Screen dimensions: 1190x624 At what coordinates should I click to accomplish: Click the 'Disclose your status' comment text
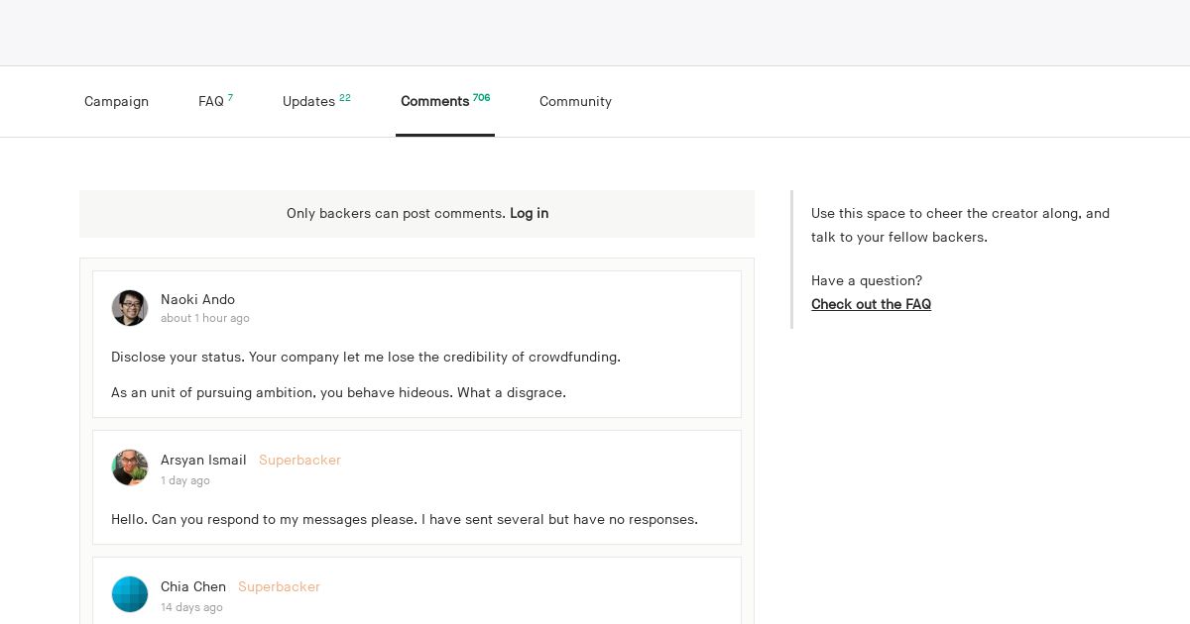pos(366,357)
